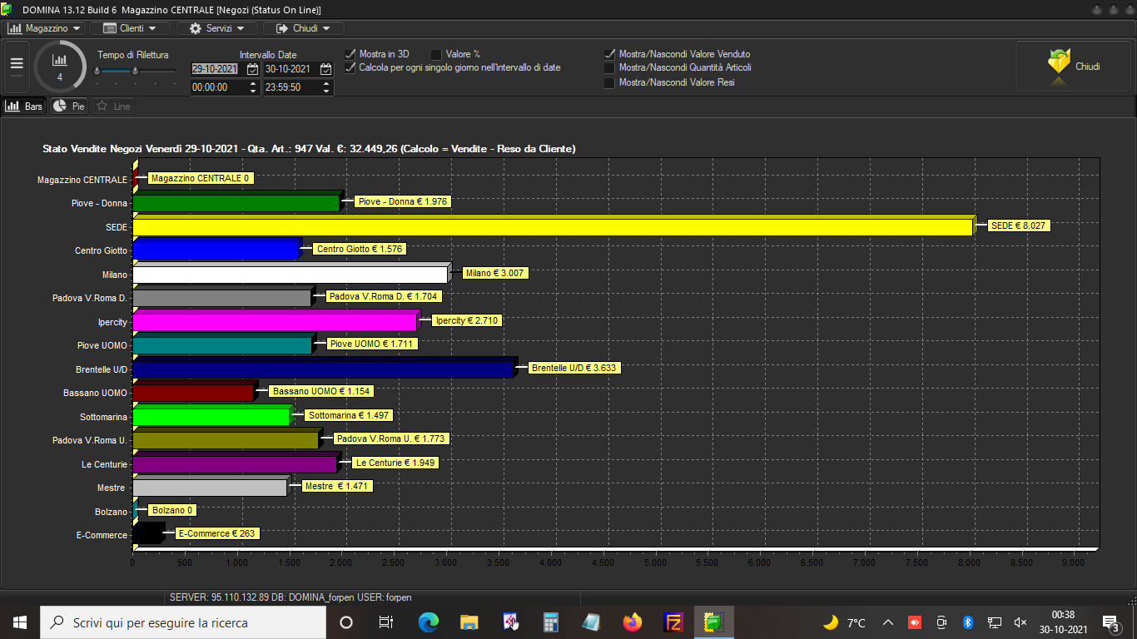
Task: Open calendar picker for end date 30-10-2021
Action: 326,69
